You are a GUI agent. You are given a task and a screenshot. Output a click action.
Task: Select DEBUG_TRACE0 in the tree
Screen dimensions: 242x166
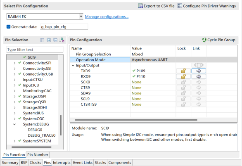click(42, 135)
